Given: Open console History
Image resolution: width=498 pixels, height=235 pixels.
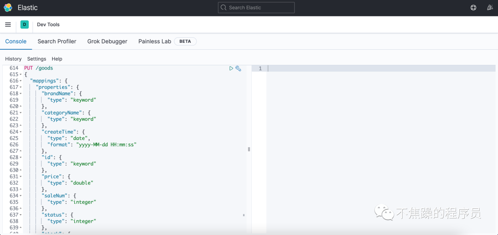Looking at the screenshot, I should coord(13,59).
